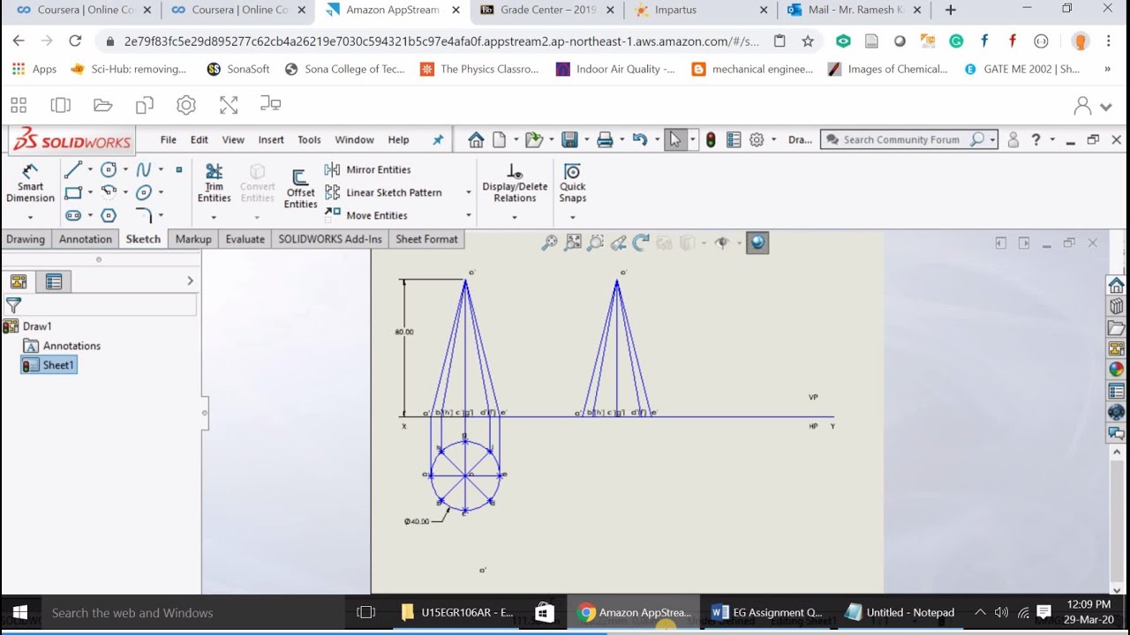Select the Point sketch tool
This screenshot has width=1130, height=635.
point(179,169)
